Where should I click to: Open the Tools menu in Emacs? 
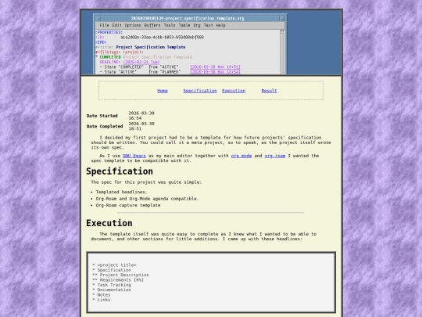click(x=170, y=25)
